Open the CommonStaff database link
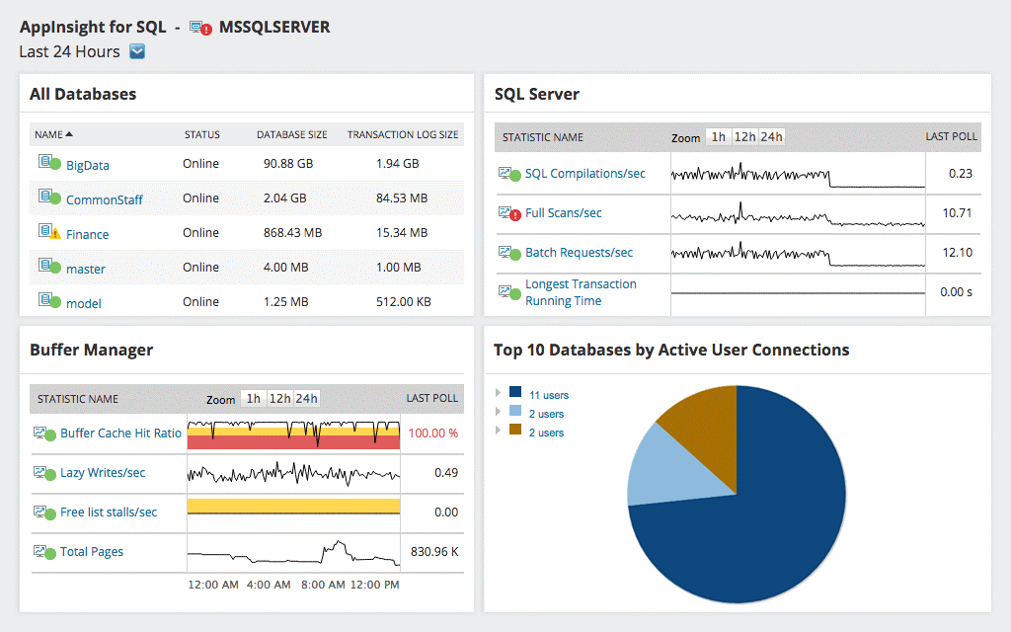 pos(105,199)
